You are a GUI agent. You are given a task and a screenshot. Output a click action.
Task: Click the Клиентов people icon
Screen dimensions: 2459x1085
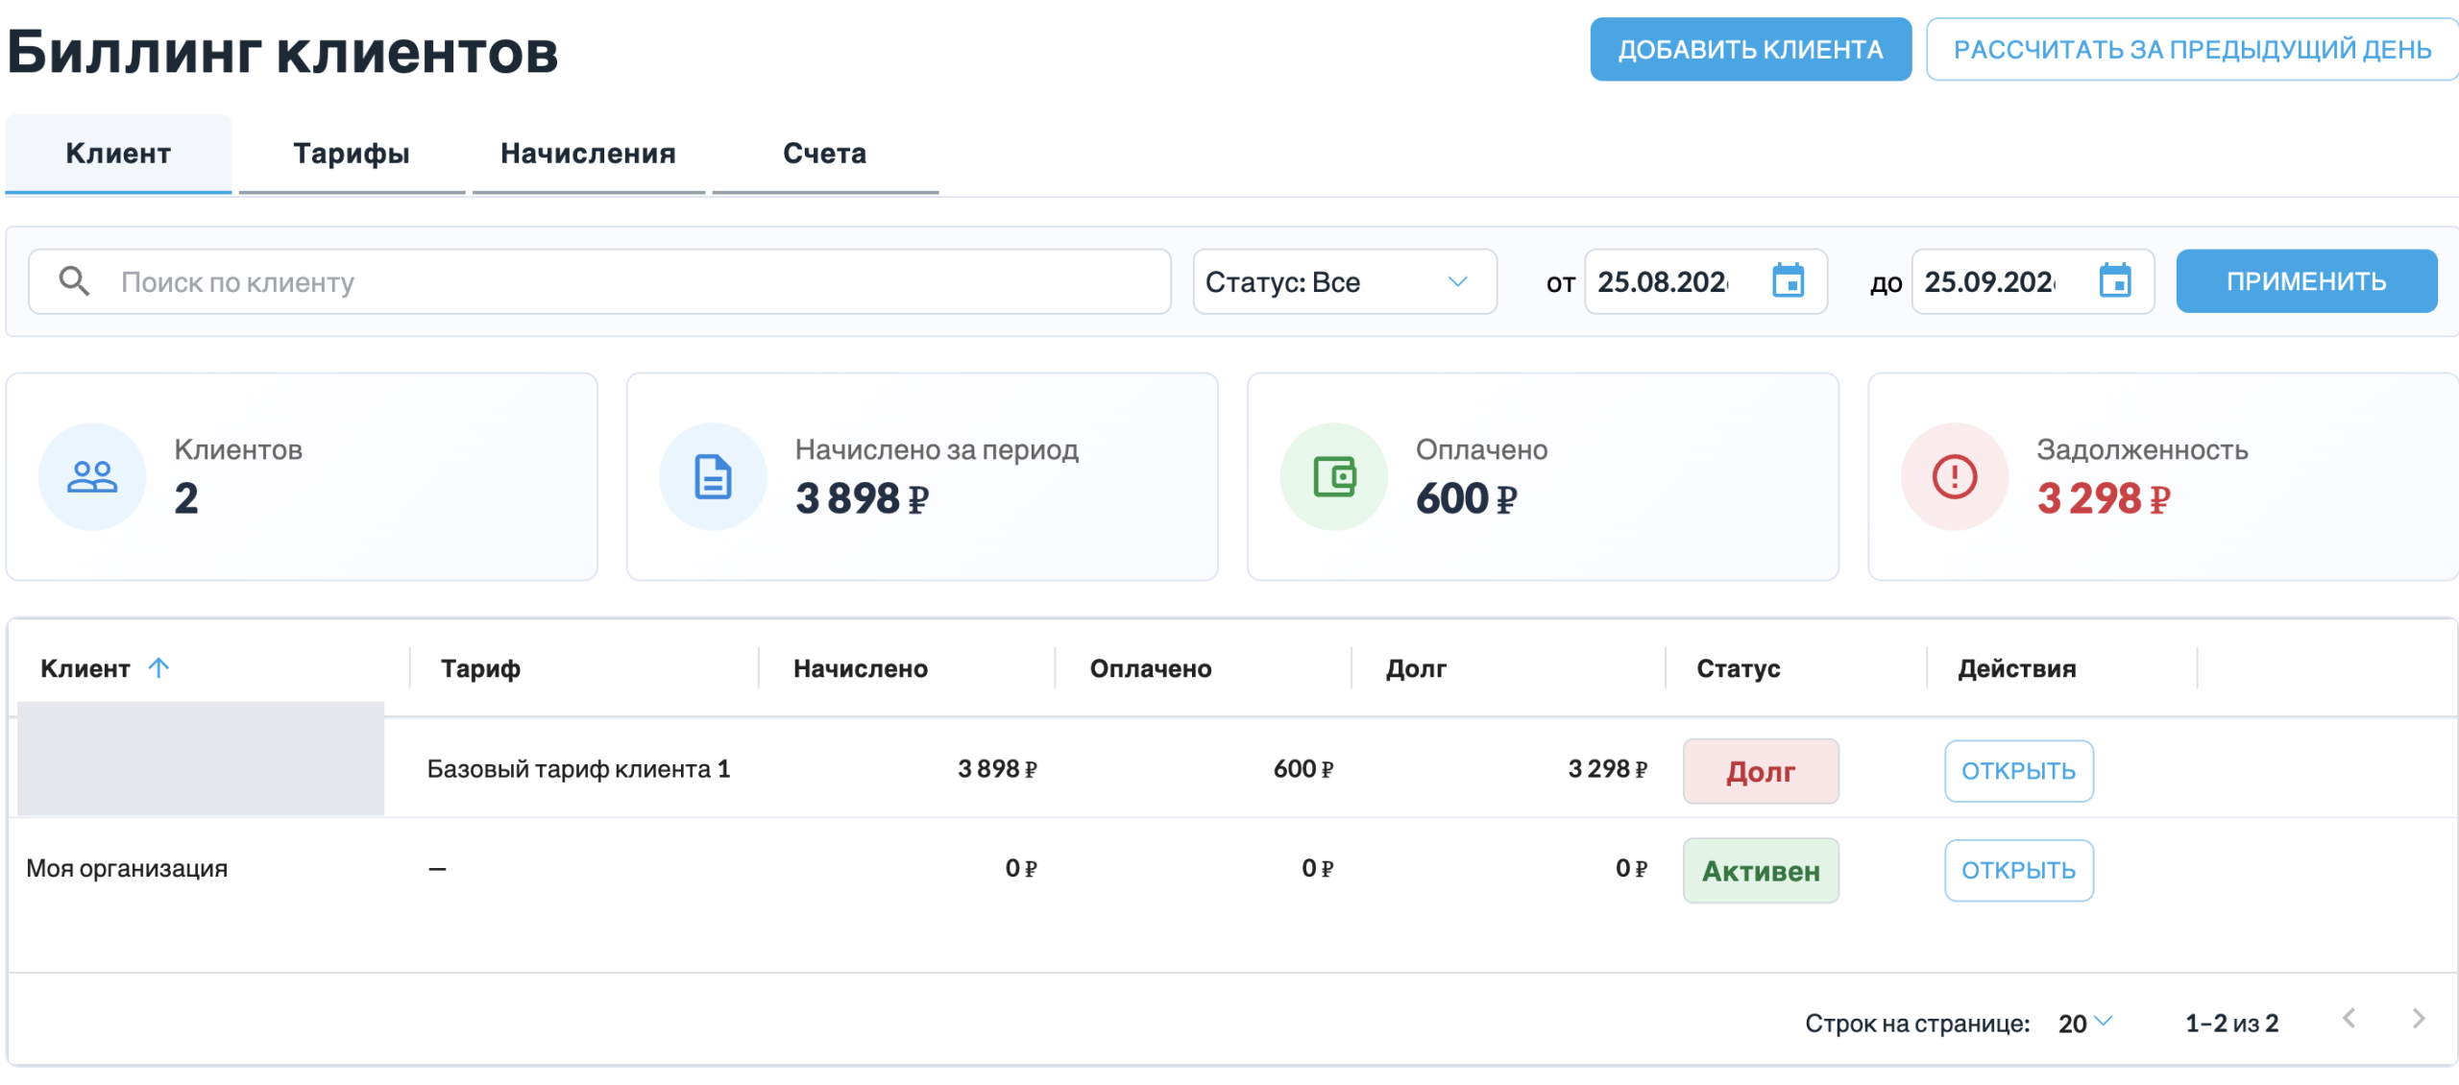(x=92, y=476)
